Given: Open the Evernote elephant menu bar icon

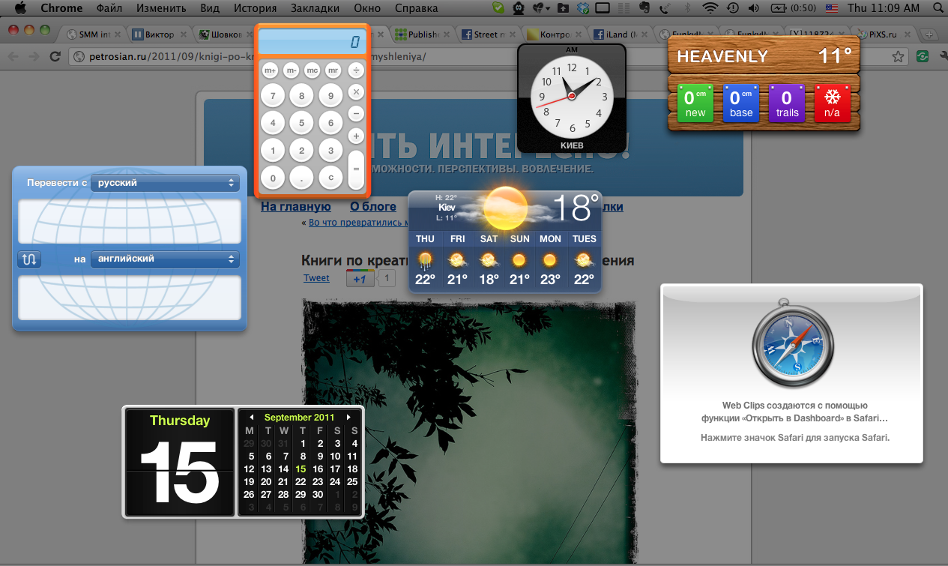Looking at the screenshot, I should pyautogui.click(x=644, y=8).
